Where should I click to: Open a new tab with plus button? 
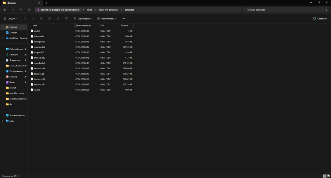[x=46, y=3]
